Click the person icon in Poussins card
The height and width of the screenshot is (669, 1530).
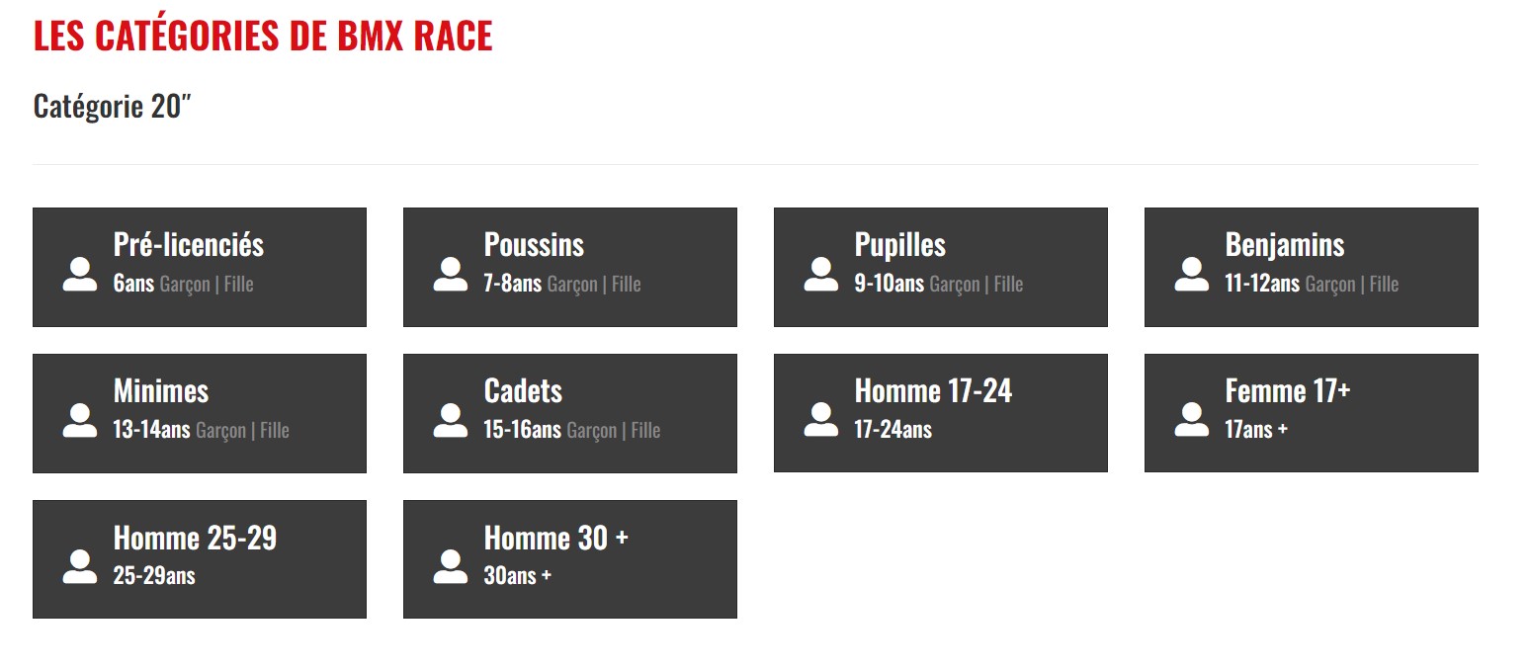click(451, 275)
